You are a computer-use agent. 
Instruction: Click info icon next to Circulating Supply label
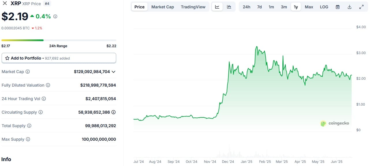40,112
